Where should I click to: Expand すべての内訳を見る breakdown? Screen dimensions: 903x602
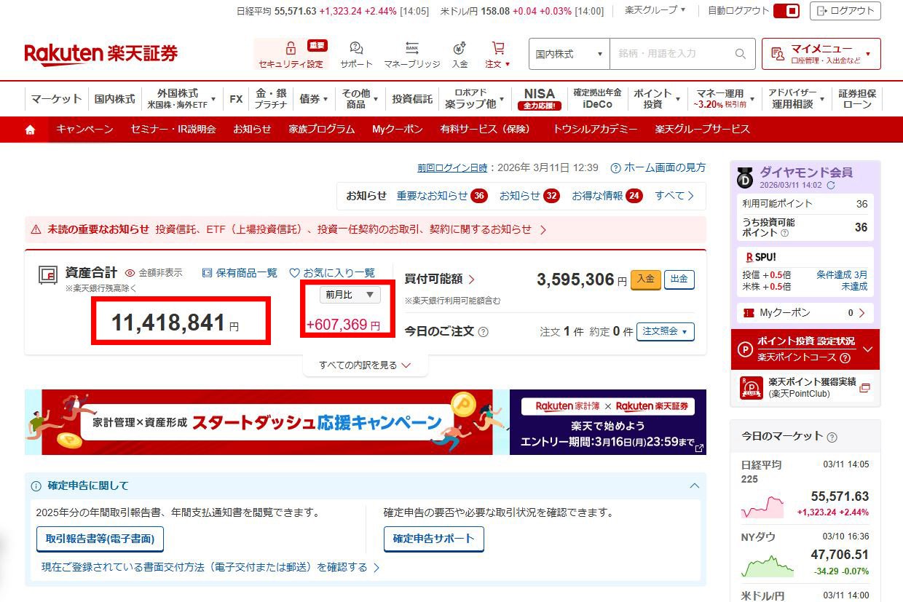pyautogui.click(x=365, y=365)
